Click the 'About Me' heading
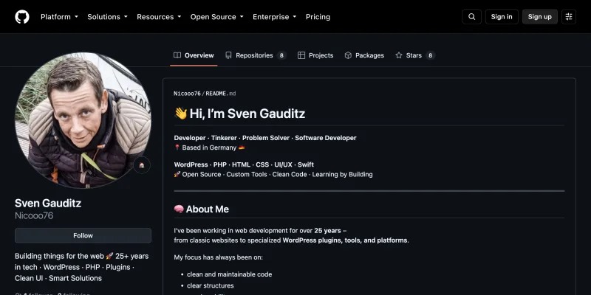This screenshot has width=591, height=295. click(201, 209)
